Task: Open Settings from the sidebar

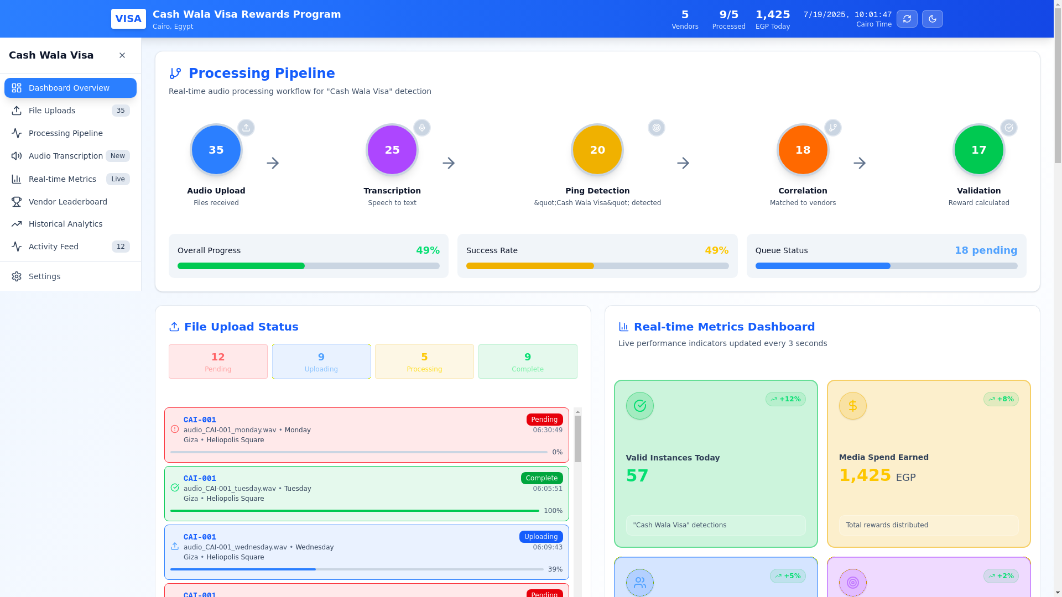Action: pyautogui.click(x=70, y=276)
